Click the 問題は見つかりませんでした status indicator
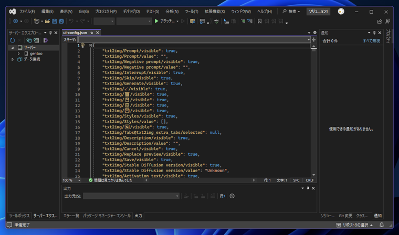399x235 pixels. point(110,180)
